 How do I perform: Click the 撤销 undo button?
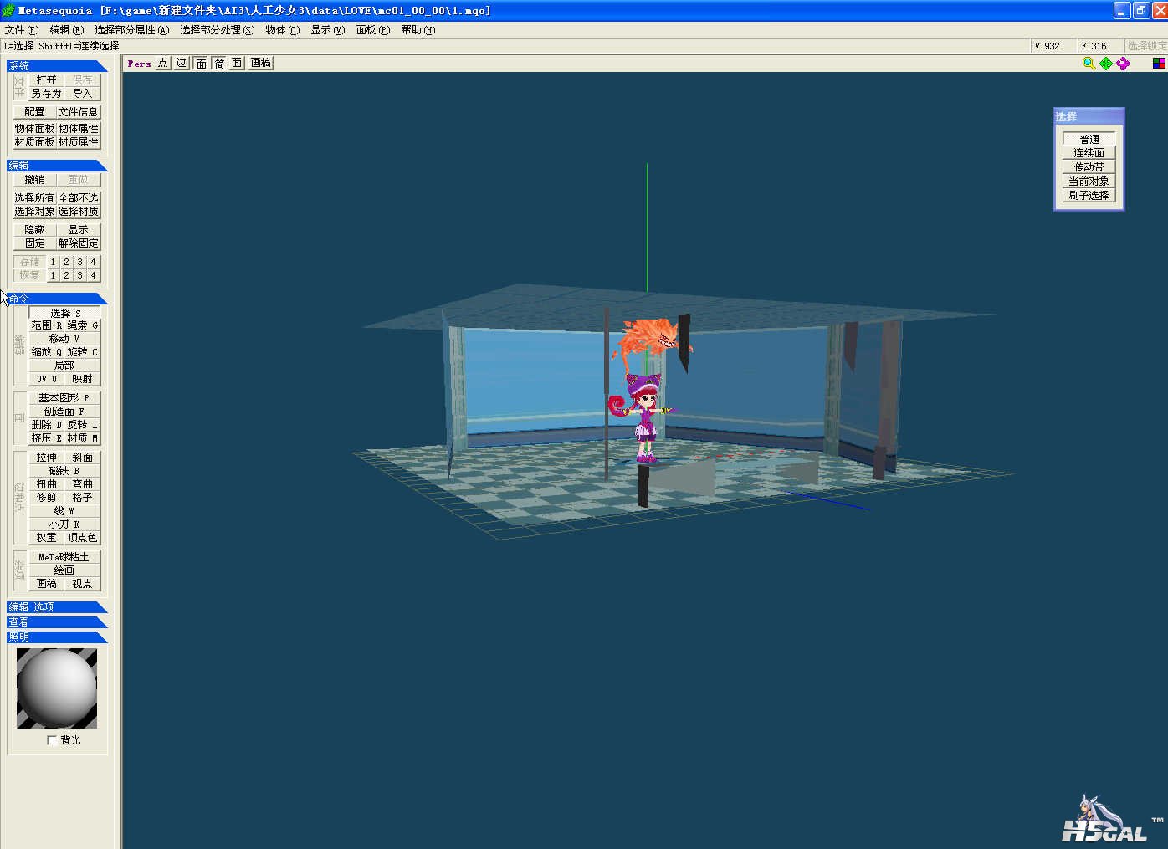(34, 180)
